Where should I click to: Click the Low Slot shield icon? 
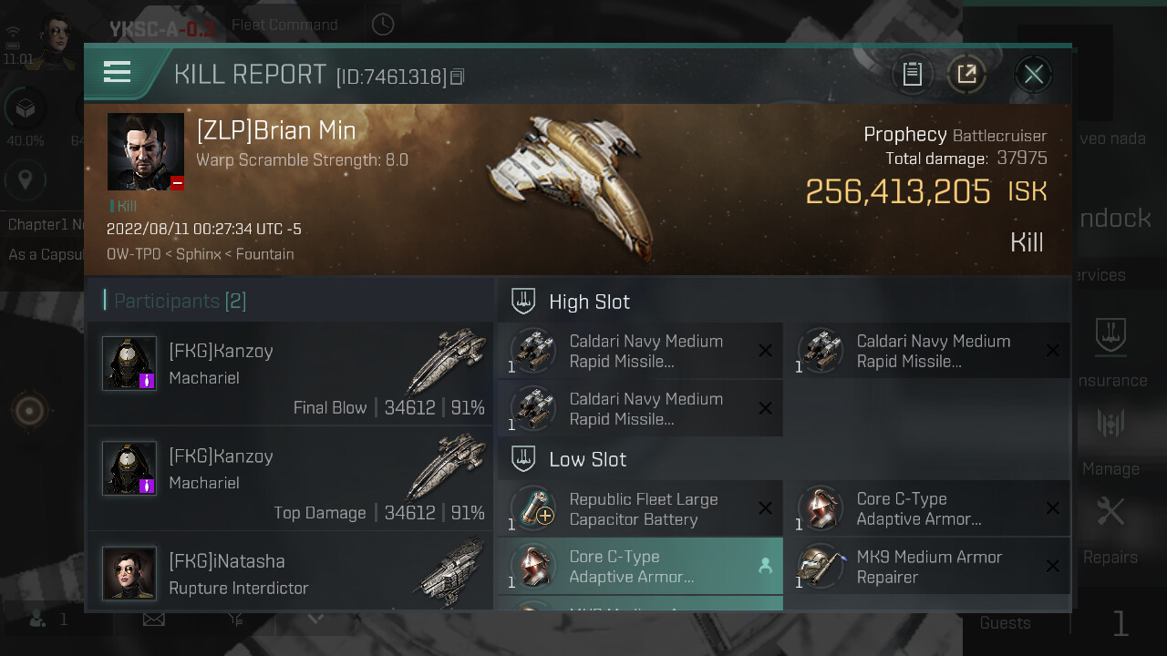coord(523,458)
